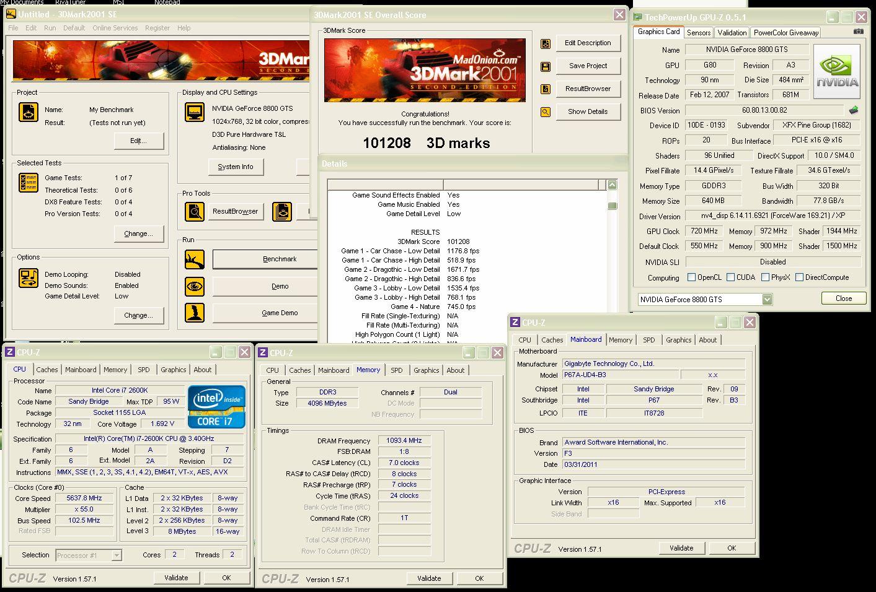Click the Game Demo button

(x=264, y=313)
